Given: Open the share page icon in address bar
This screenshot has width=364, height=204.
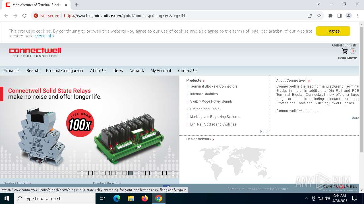Looking at the screenshot, I should click(x=310, y=16).
